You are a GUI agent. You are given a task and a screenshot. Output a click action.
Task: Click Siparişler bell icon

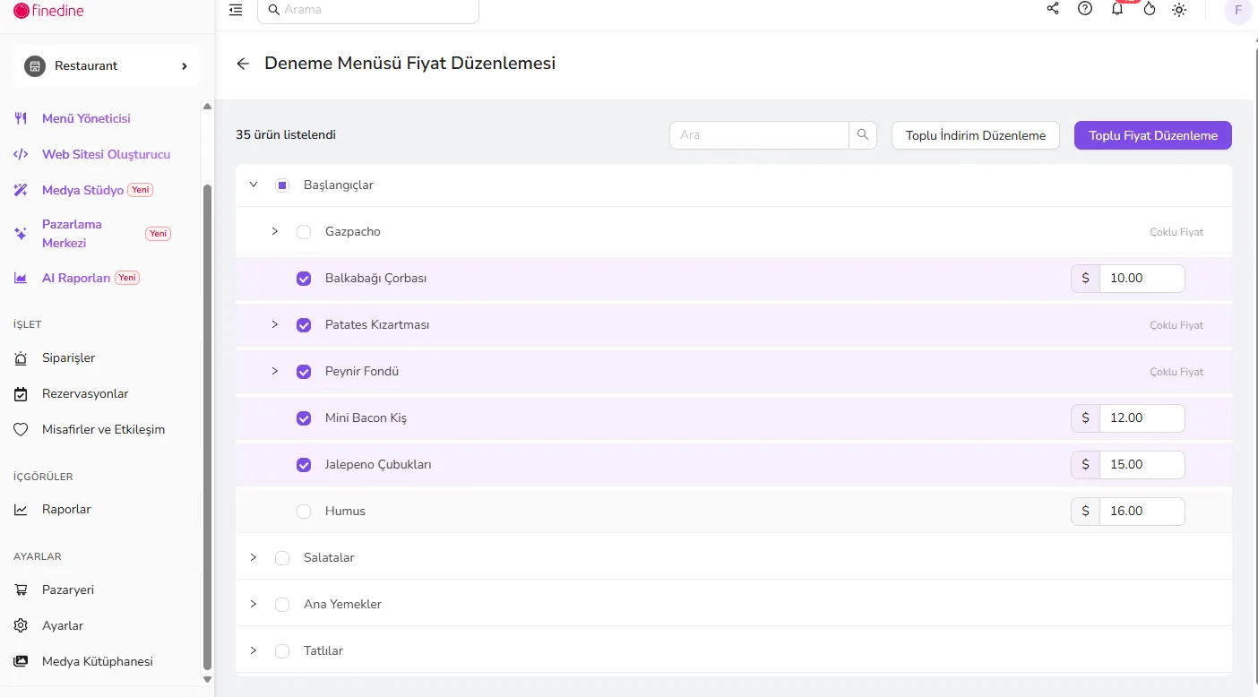21,358
